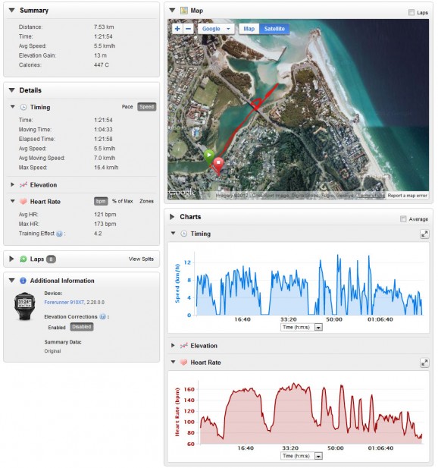Open the Forerunner 910XT device link

click(64, 303)
